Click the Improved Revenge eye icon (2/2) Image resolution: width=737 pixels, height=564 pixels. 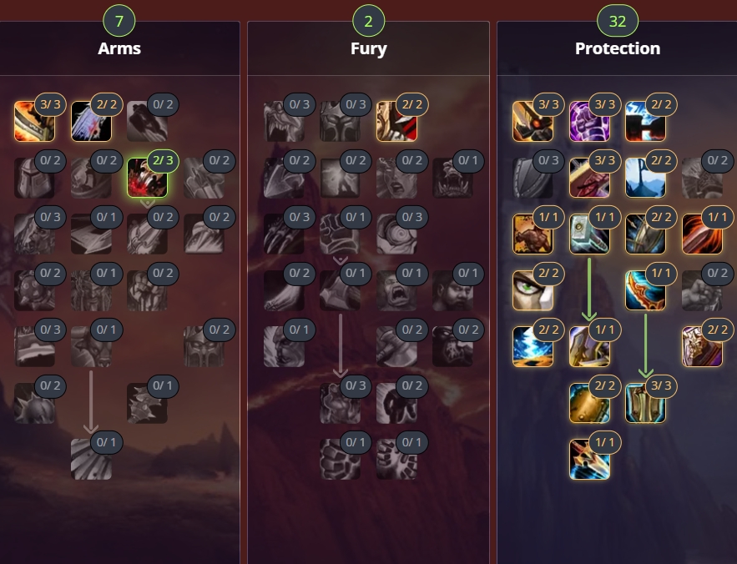(533, 290)
